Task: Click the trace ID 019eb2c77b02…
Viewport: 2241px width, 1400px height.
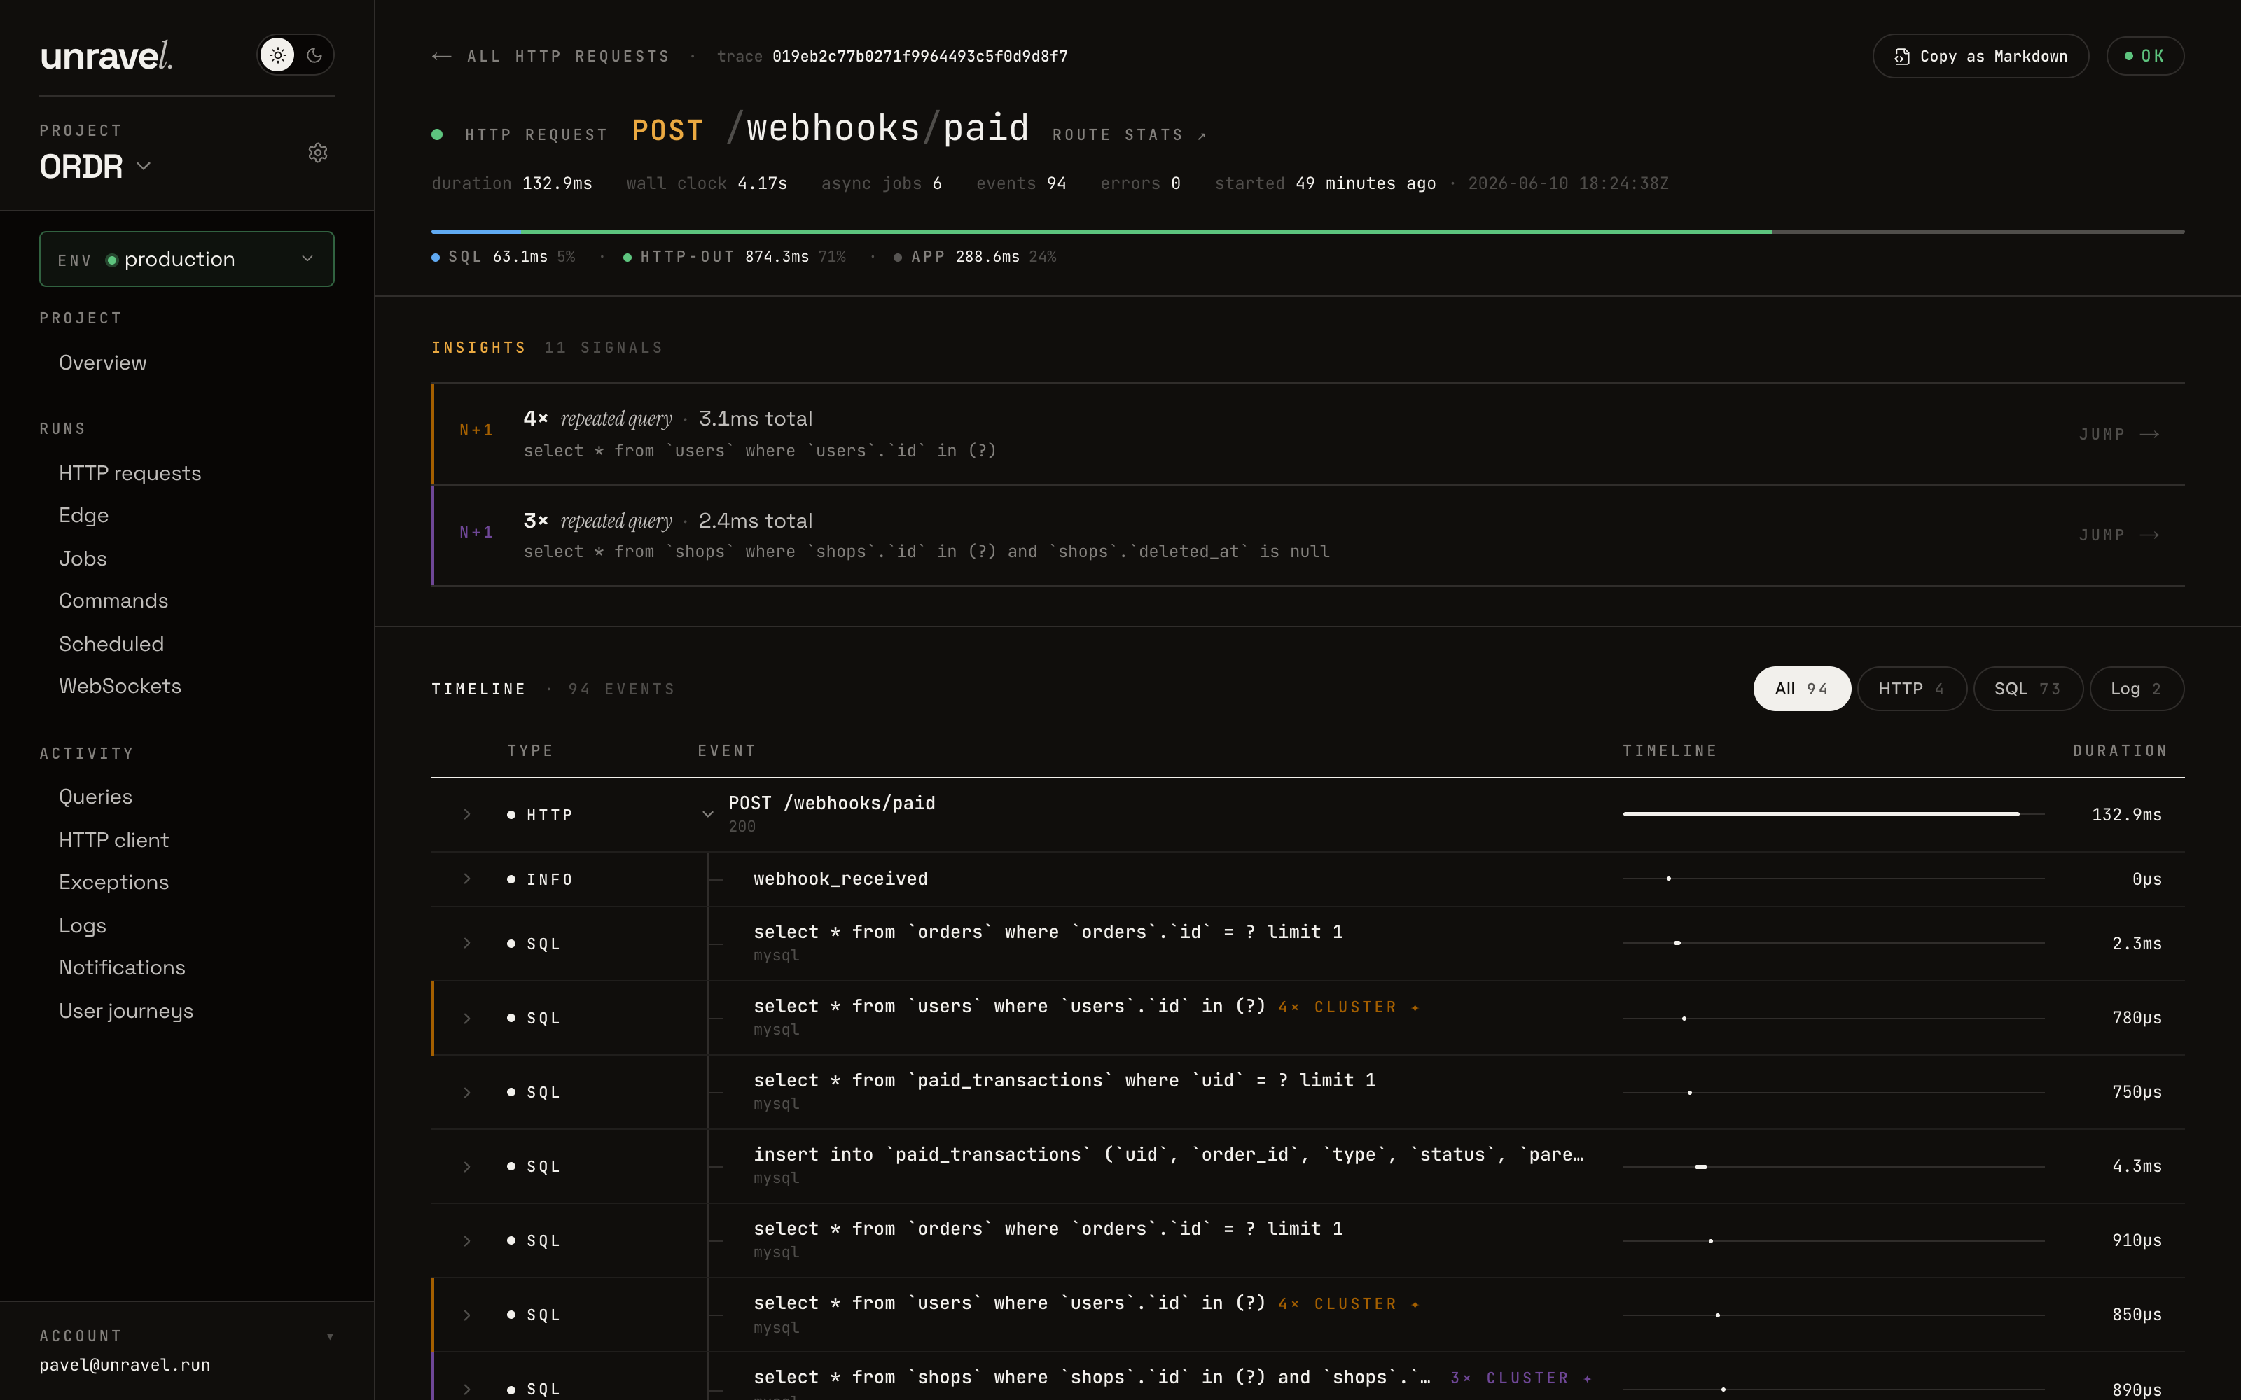Action: [x=920, y=57]
